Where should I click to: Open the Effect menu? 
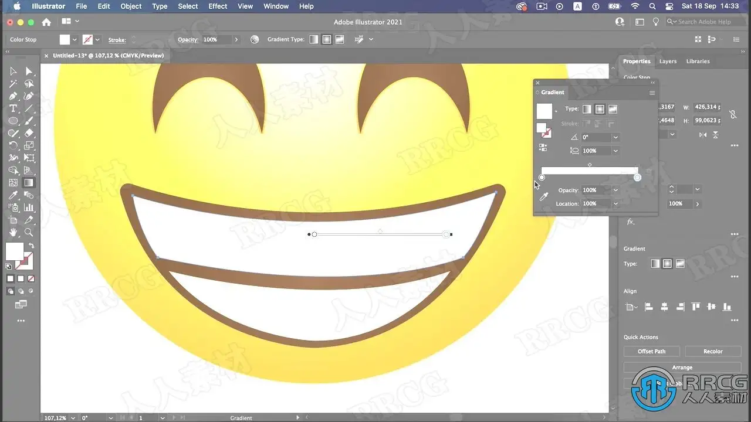tap(218, 6)
